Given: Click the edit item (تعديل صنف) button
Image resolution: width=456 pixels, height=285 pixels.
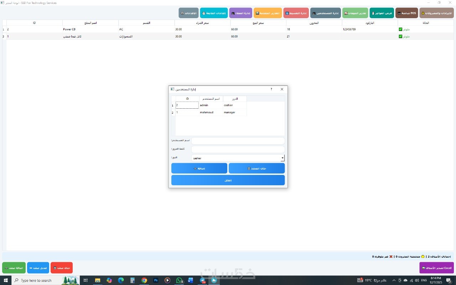Looking at the screenshot, I should click(x=38, y=268).
